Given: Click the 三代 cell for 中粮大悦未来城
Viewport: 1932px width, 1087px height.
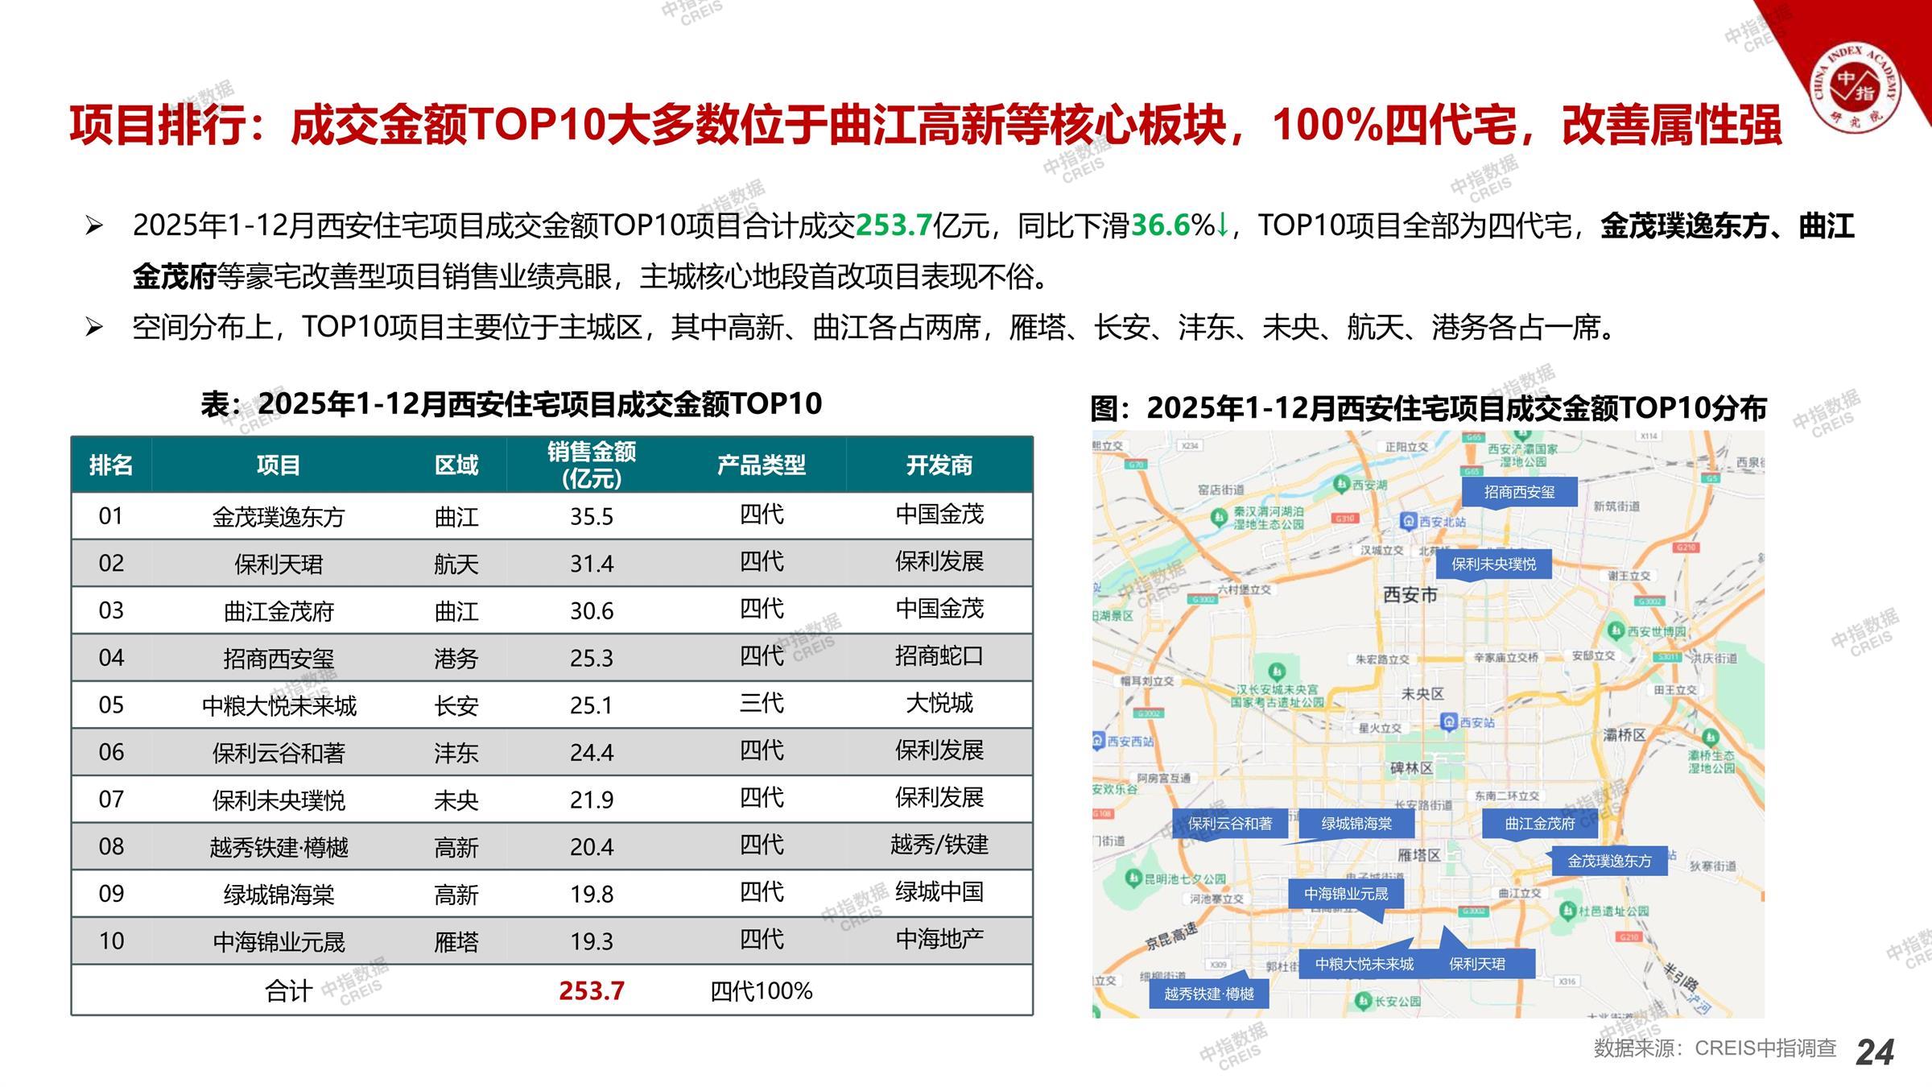Looking at the screenshot, I should (x=761, y=704).
